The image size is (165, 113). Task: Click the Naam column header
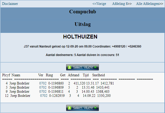click(x=16, y=75)
